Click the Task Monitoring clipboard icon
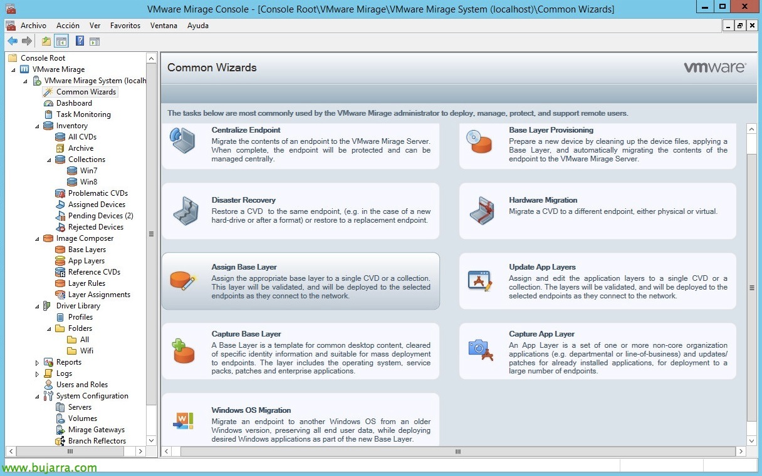 click(48, 114)
